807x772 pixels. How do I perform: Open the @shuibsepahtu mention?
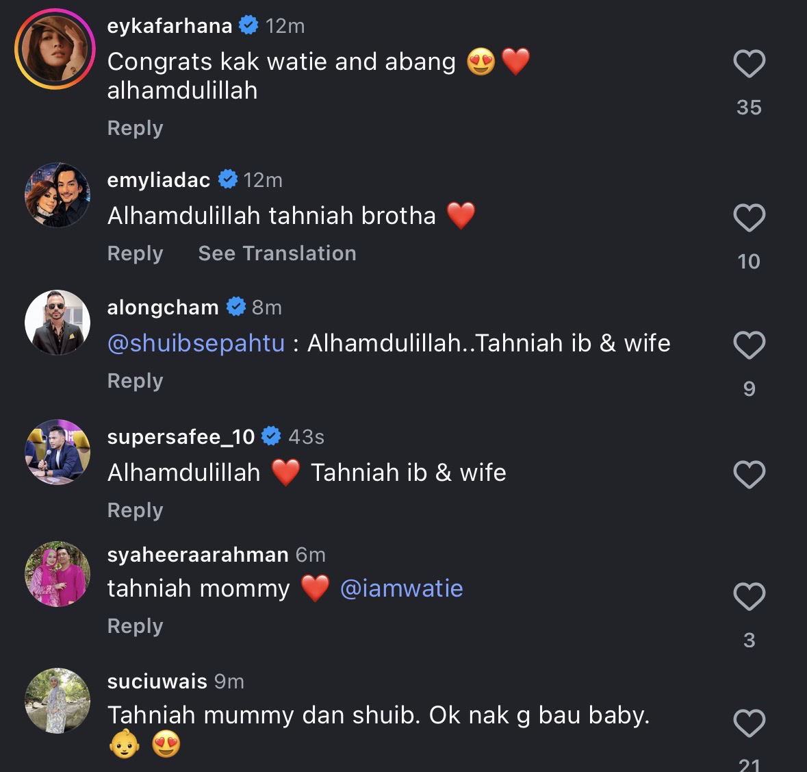click(x=196, y=343)
